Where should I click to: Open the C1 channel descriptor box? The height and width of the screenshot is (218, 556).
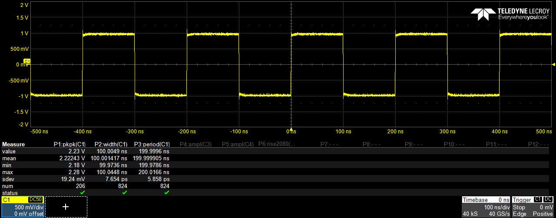click(x=23, y=207)
